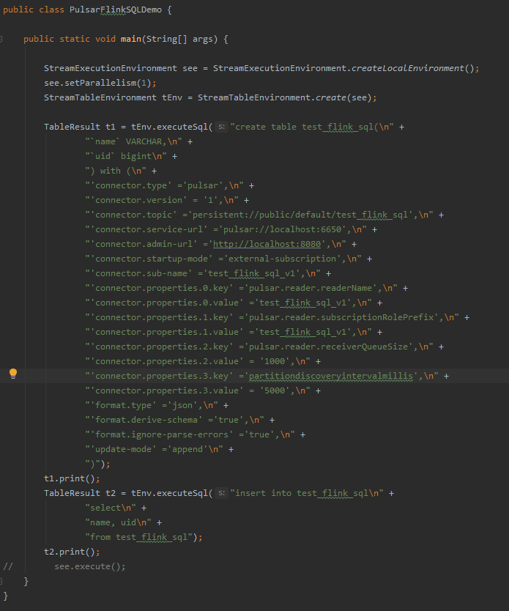Image resolution: width=509 pixels, height=611 pixels.
Task: Click the commented see.execute() line
Action: [90, 566]
